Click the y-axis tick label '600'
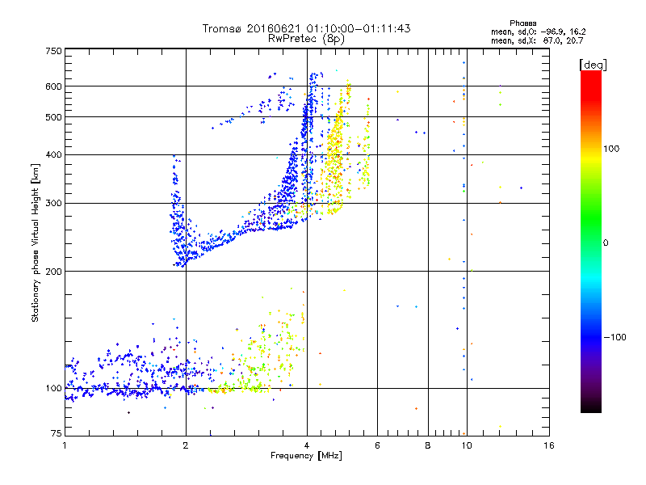The height and width of the screenshot is (485, 646). click(53, 86)
